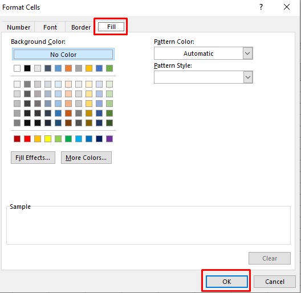This screenshot has width=301, height=293.
Task: Pick the black theme color swatch
Action: (27, 68)
